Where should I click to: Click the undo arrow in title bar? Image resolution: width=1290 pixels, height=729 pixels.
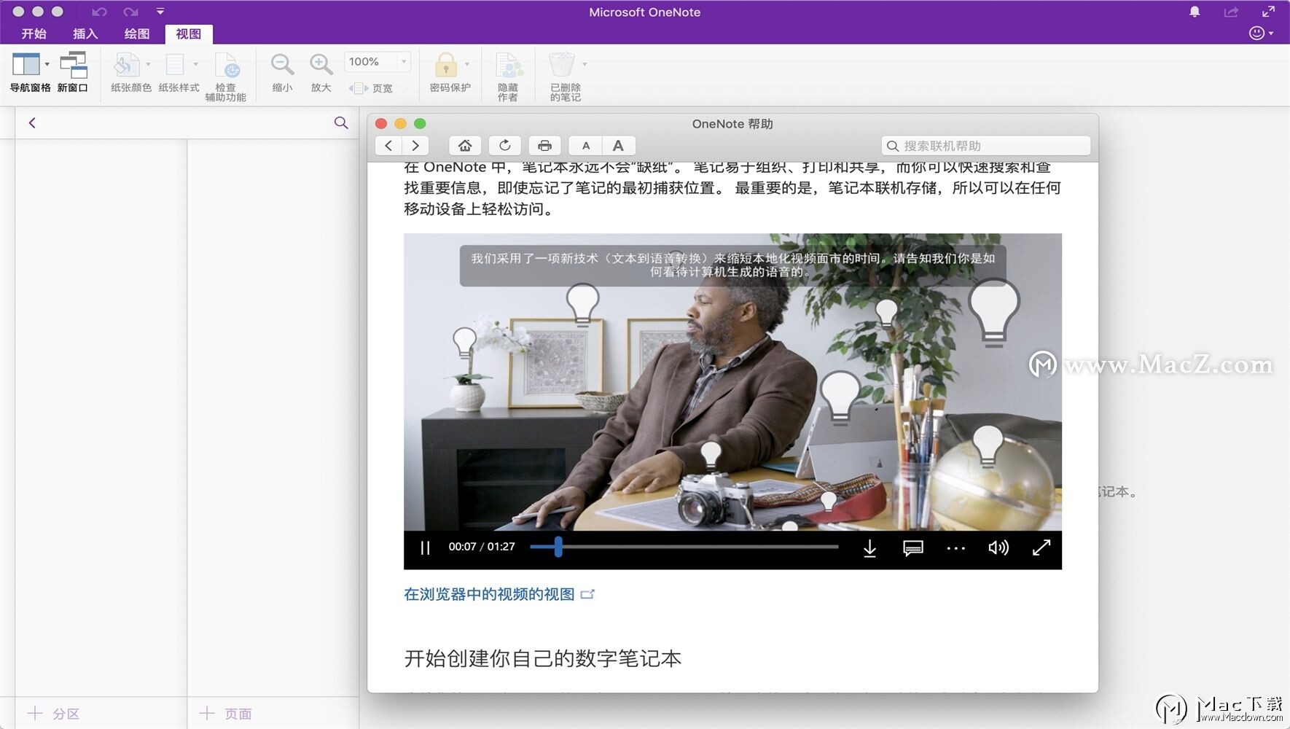pyautogui.click(x=99, y=12)
